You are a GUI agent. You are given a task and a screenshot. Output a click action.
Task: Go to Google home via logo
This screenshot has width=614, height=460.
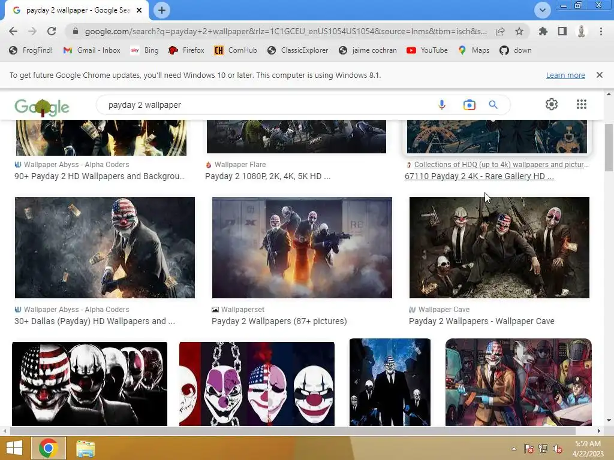click(x=42, y=107)
